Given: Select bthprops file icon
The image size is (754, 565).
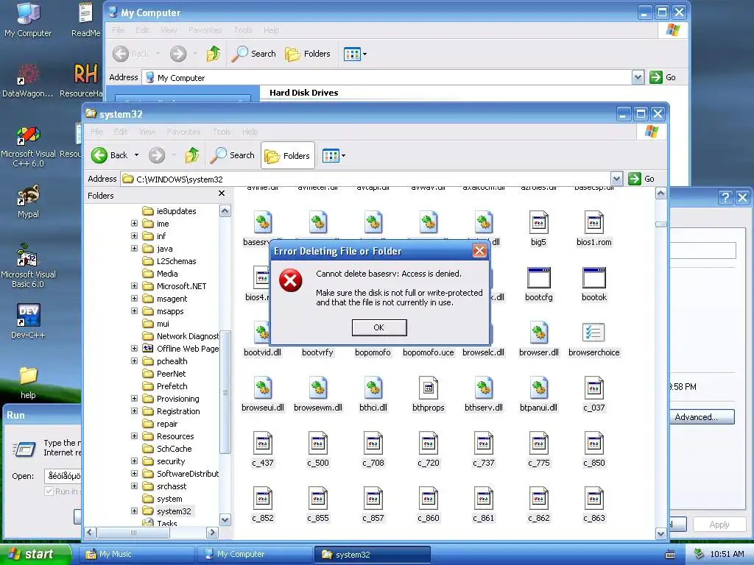Looking at the screenshot, I should [428, 394].
